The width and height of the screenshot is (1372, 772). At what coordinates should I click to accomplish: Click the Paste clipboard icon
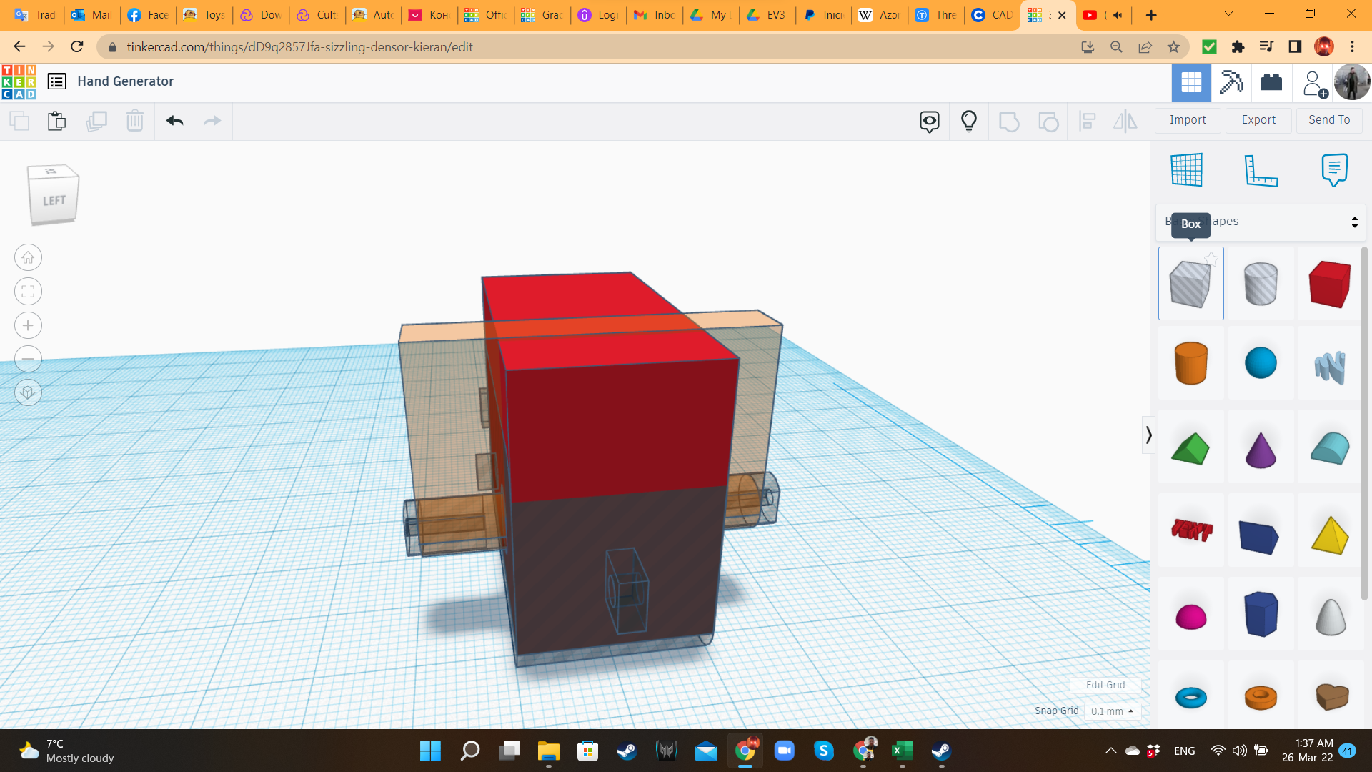[57, 121]
